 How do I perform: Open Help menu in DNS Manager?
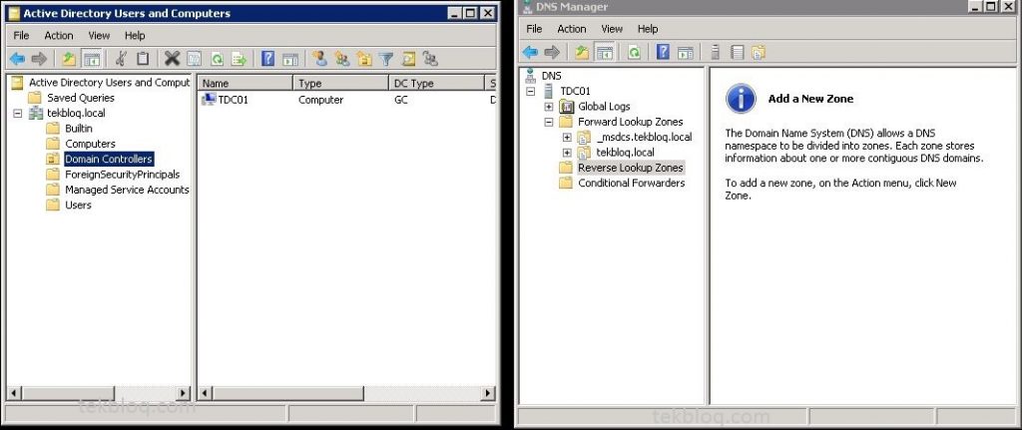click(x=648, y=29)
